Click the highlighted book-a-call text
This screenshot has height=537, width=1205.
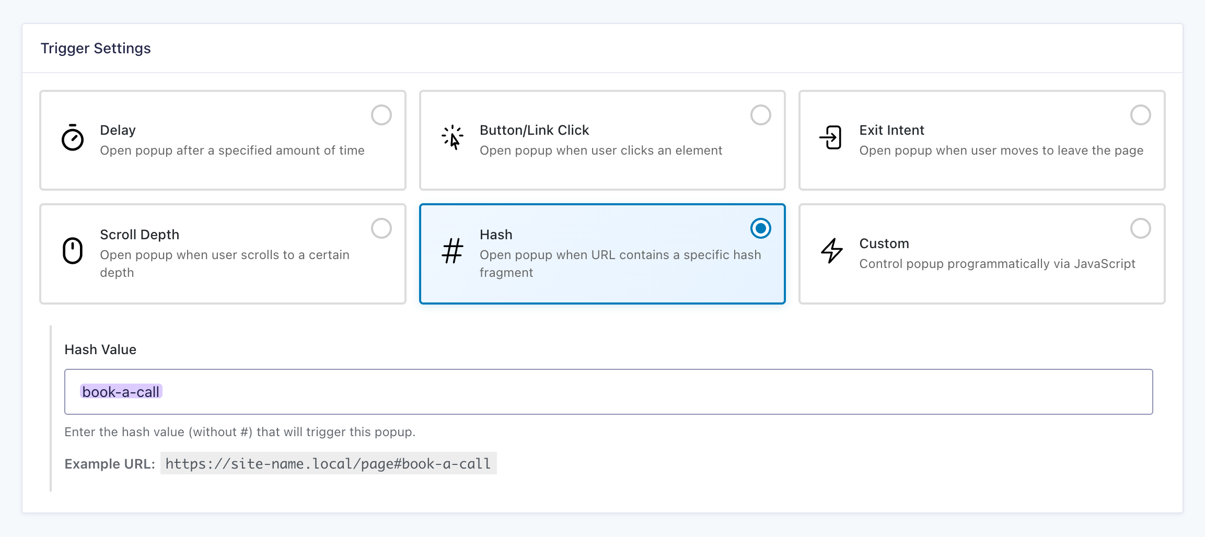pyautogui.click(x=121, y=392)
